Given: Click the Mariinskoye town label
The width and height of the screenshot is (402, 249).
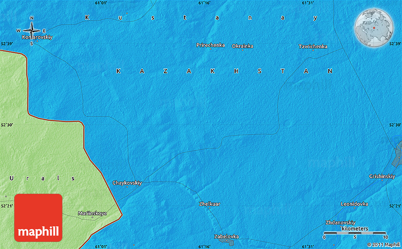Looking at the screenshot, I should pyautogui.click(x=92, y=213).
